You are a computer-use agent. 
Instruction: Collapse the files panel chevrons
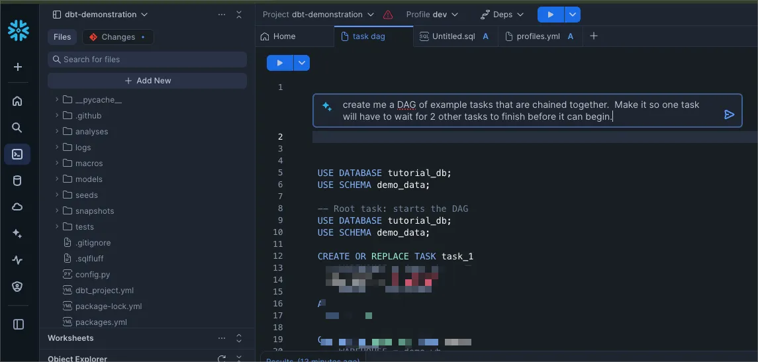pos(239,15)
